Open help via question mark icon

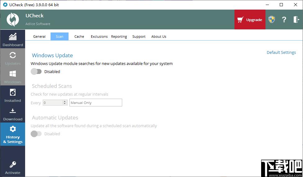pyautogui.click(x=284, y=19)
